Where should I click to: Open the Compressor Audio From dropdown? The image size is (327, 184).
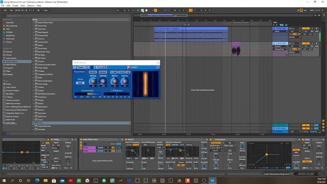coord(216,148)
